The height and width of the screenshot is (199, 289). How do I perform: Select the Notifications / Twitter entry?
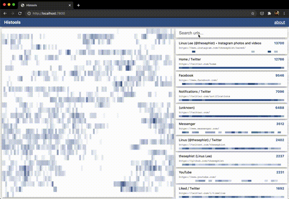(231, 95)
